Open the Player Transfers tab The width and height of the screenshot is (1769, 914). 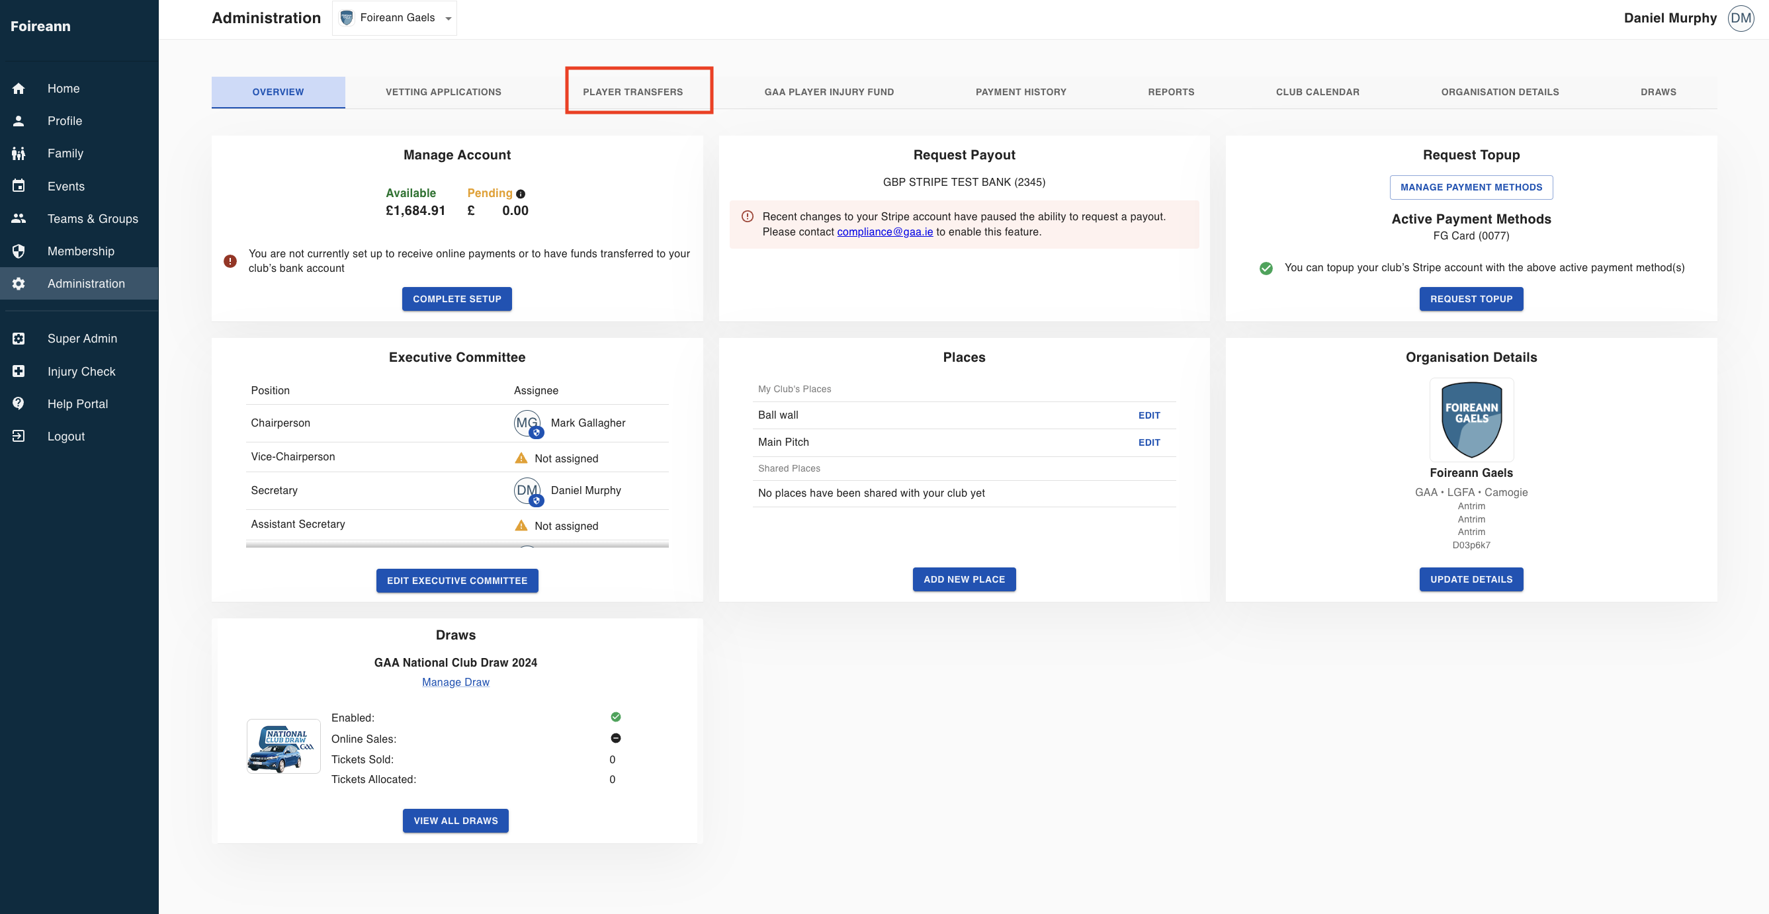coord(632,92)
